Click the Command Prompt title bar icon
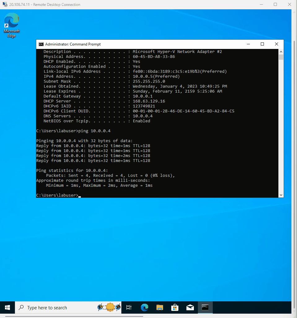The image size is (297, 318). click(x=41, y=44)
